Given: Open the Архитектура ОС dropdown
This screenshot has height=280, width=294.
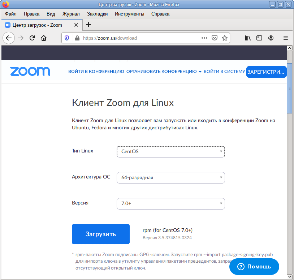Looking at the screenshot, I should click(x=170, y=178).
